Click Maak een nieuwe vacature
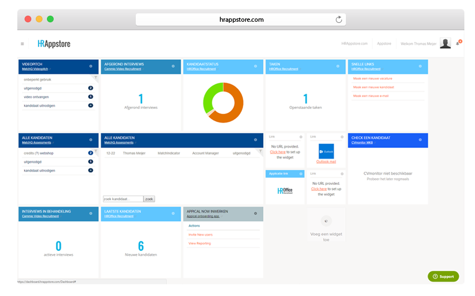 (373, 78)
